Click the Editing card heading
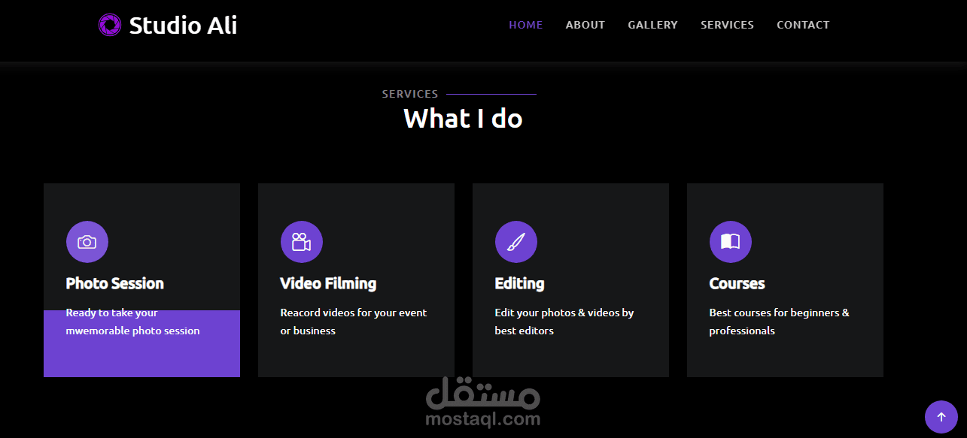Image resolution: width=967 pixels, height=438 pixels. tap(519, 283)
